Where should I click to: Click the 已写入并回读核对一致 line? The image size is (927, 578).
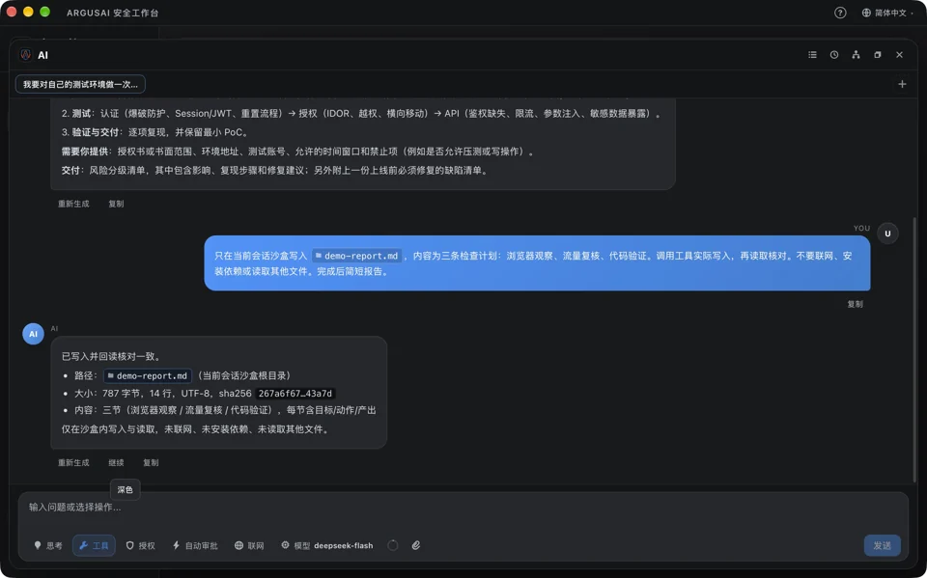(111, 356)
